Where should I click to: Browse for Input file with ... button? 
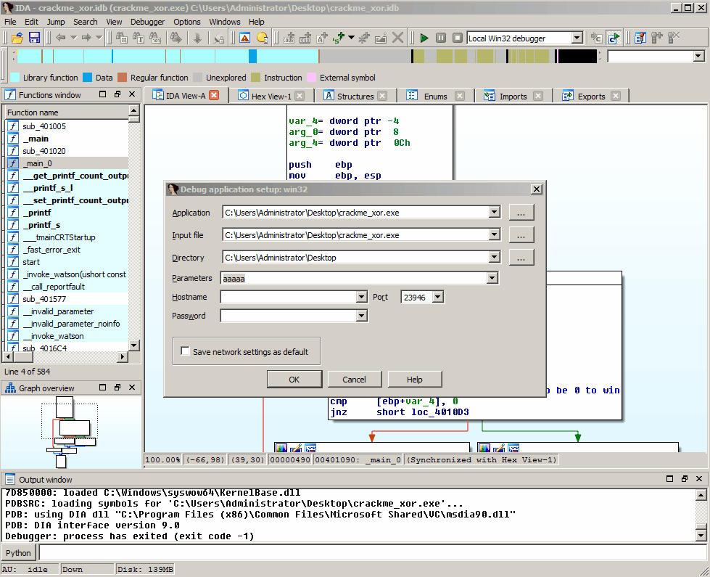521,234
